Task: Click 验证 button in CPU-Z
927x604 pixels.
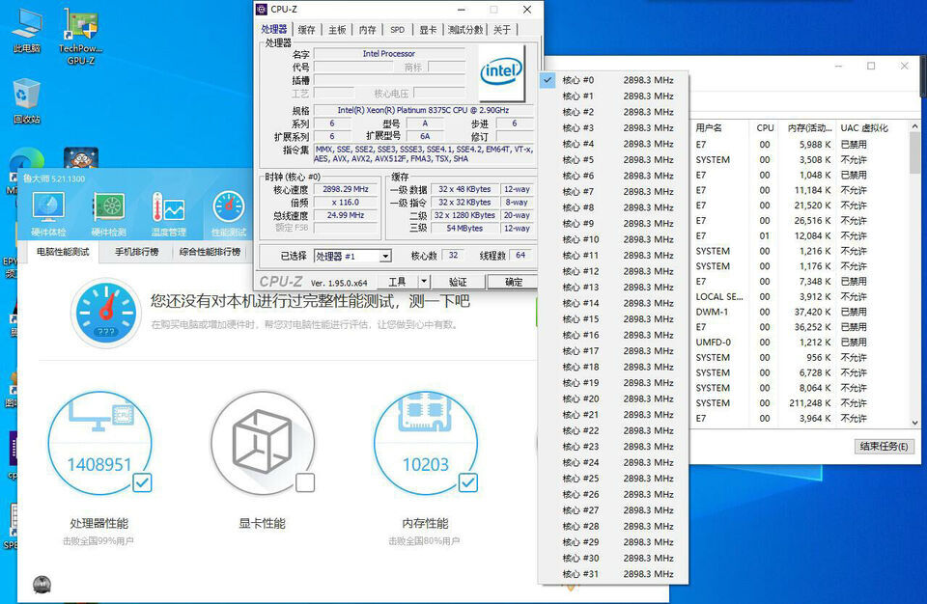Action: [458, 282]
